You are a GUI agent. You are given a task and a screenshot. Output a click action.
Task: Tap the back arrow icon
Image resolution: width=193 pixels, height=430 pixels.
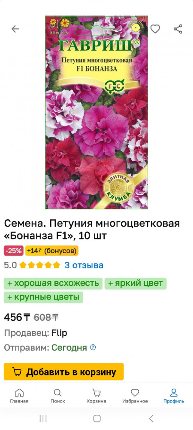click(15, 29)
